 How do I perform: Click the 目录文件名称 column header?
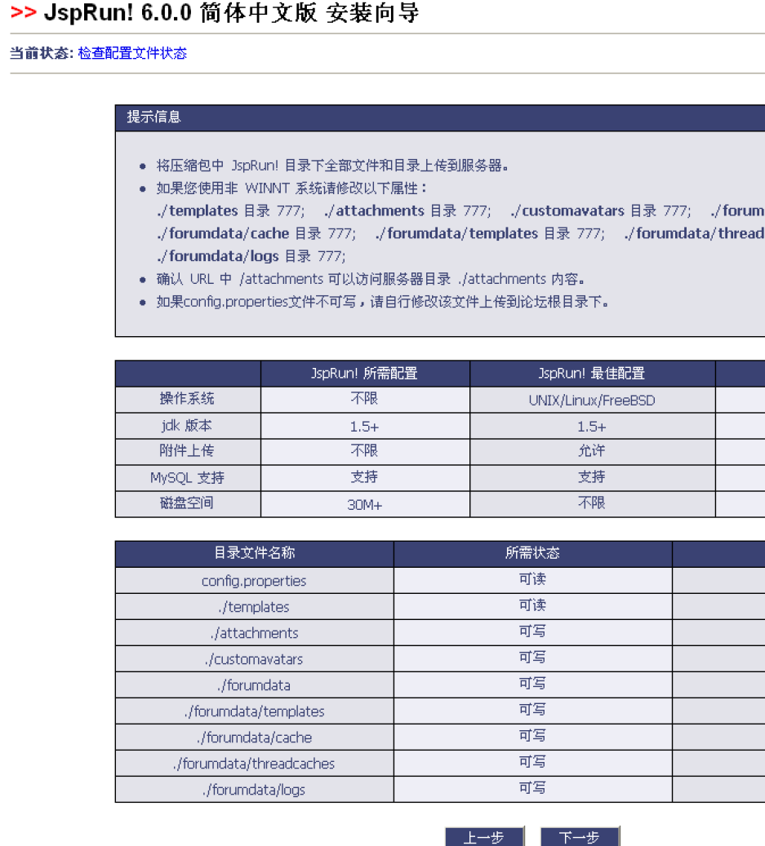click(x=254, y=553)
